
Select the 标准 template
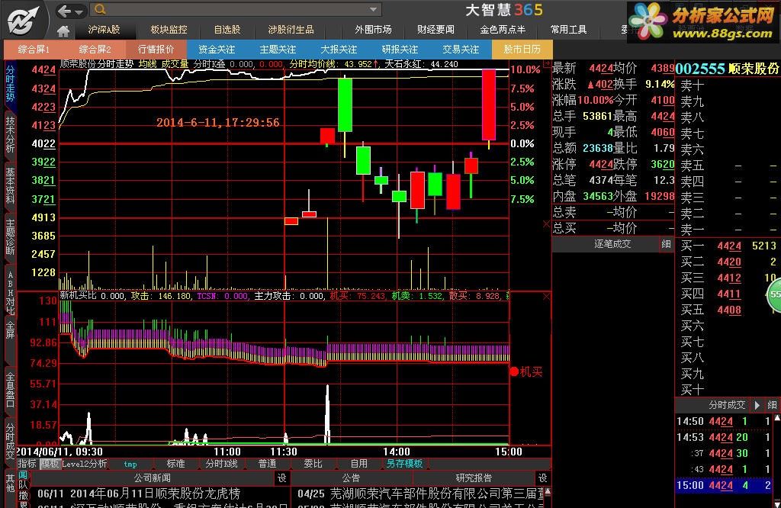coord(175,464)
